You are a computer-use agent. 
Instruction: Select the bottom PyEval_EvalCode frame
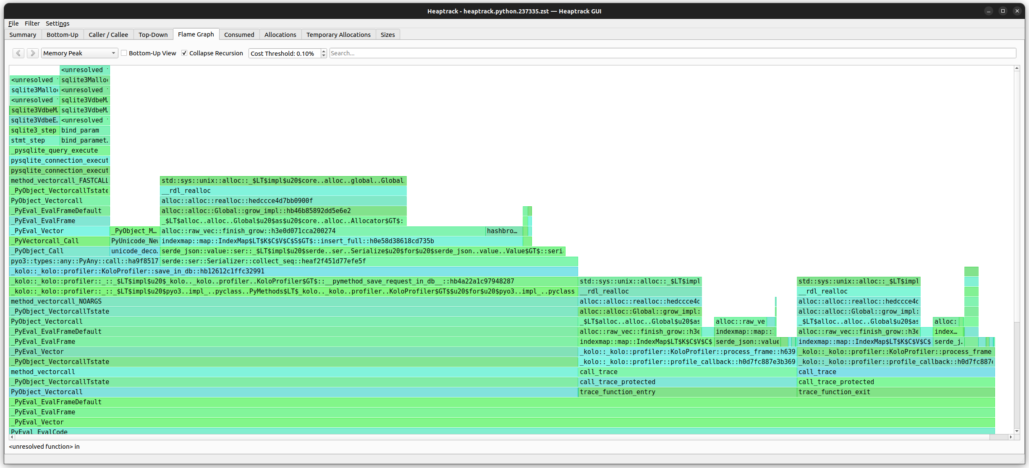[x=502, y=431]
